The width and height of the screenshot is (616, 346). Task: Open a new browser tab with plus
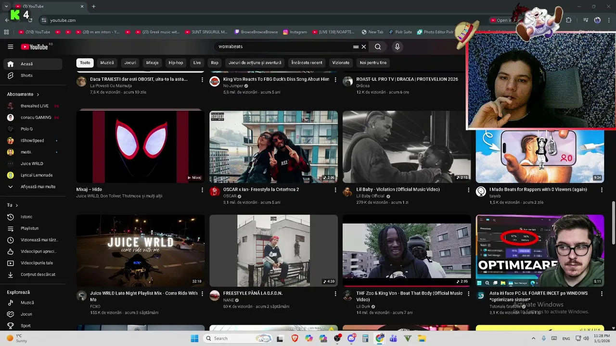93,6
